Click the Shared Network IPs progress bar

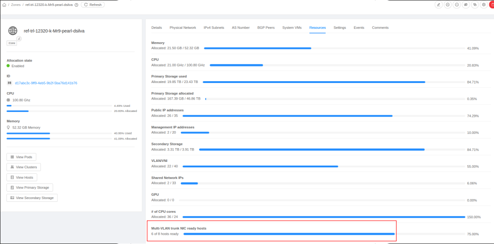(x=322, y=183)
